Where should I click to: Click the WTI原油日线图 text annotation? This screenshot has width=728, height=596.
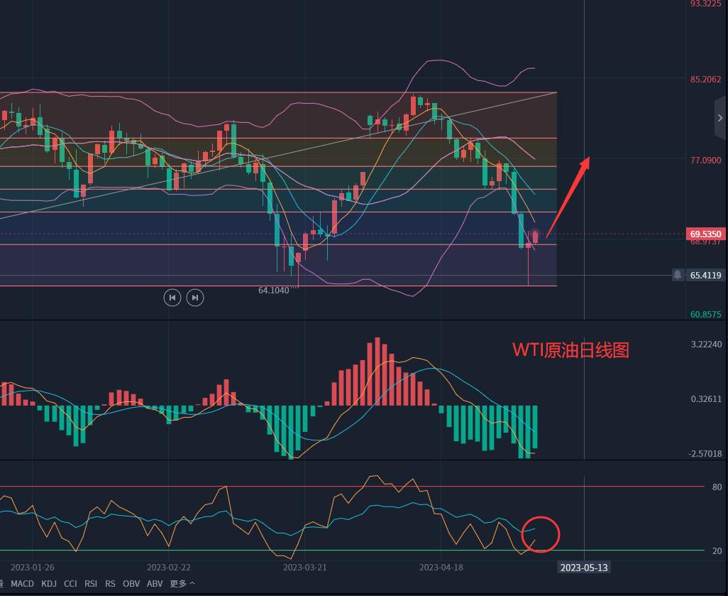pos(570,350)
